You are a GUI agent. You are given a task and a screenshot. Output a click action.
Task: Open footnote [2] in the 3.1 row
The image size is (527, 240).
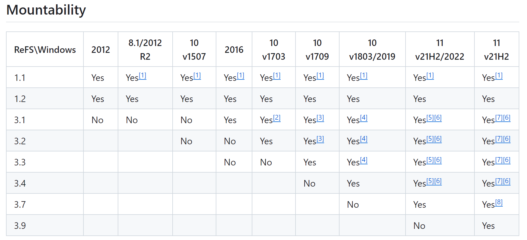tap(277, 118)
